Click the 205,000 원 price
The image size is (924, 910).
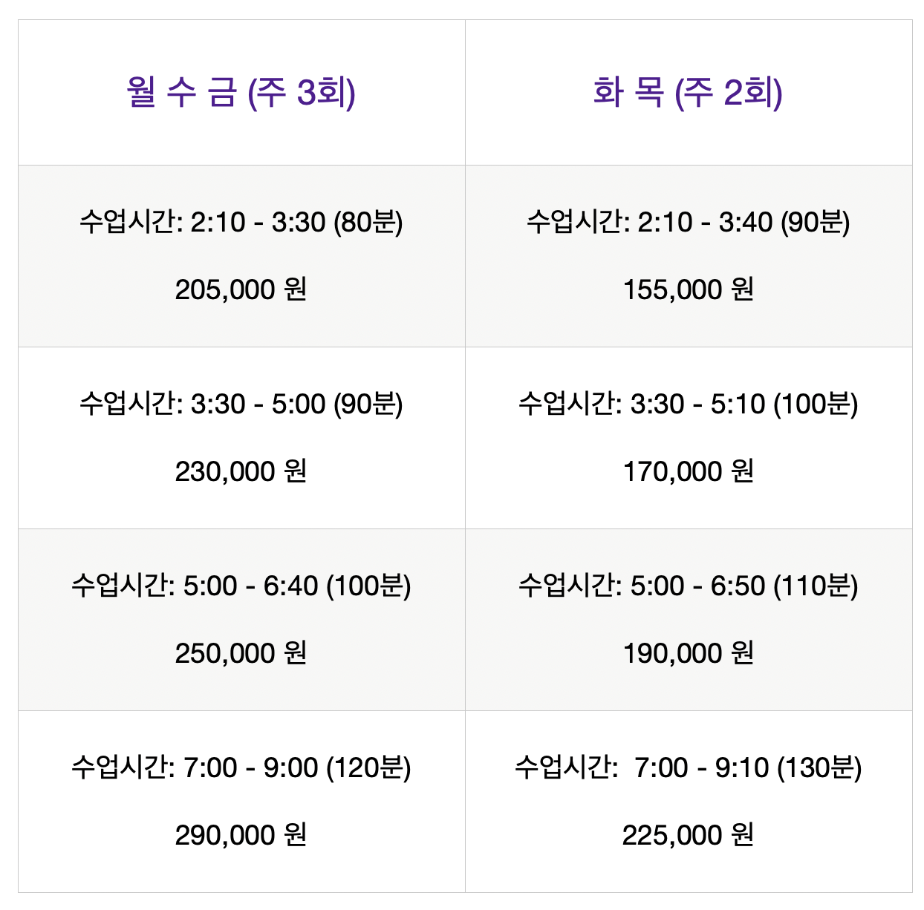[241, 289]
